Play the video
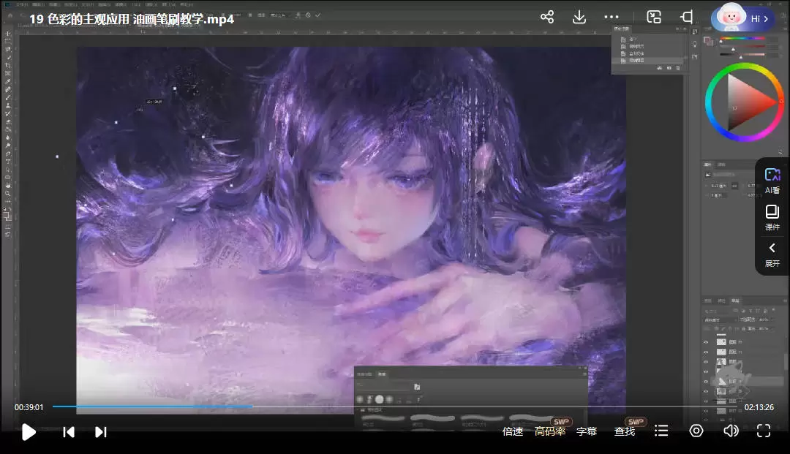The height and width of the screenshot is (454, 790). (29, 432)
